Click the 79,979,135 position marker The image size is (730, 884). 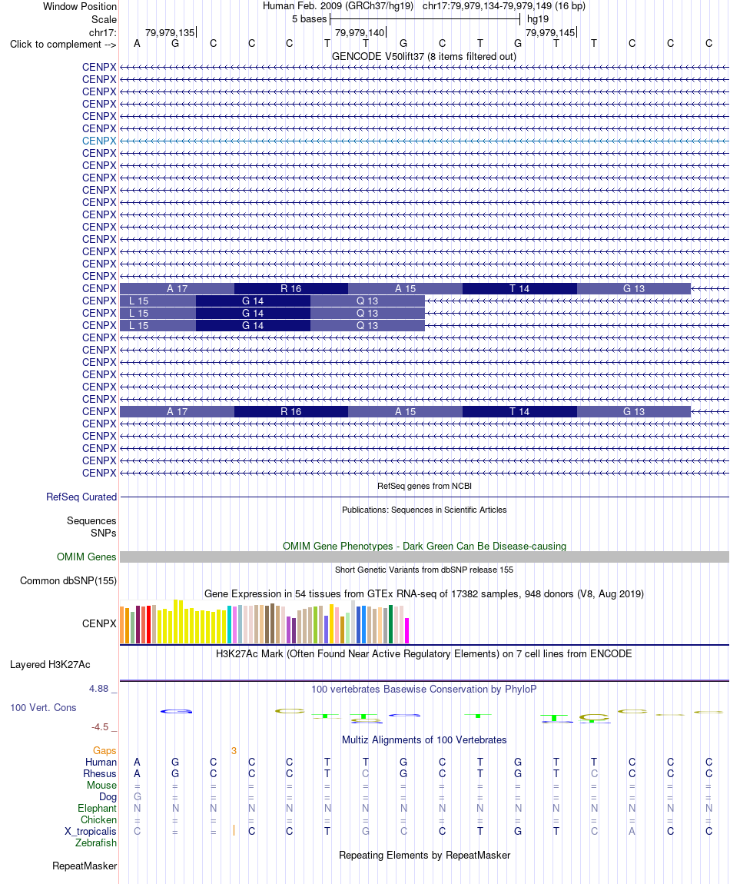click(x=171, y=33)
